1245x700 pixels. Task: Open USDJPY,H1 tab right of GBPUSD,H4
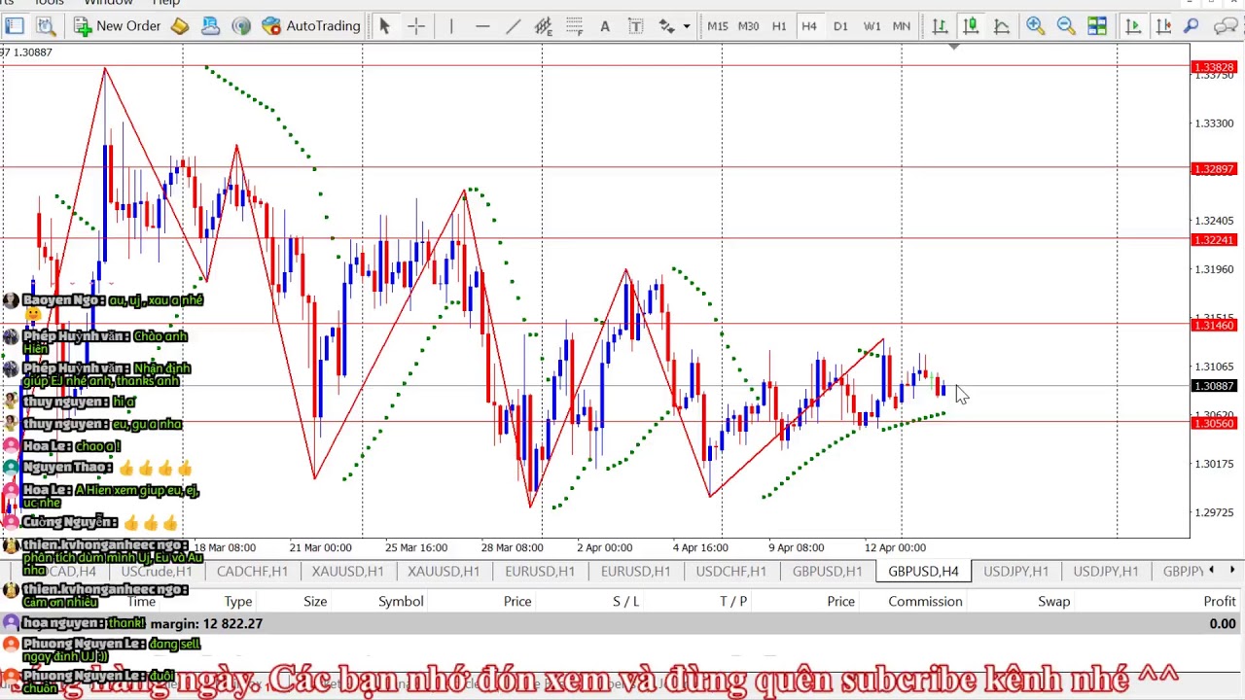pyautogui.click(x=1015, y=572)
